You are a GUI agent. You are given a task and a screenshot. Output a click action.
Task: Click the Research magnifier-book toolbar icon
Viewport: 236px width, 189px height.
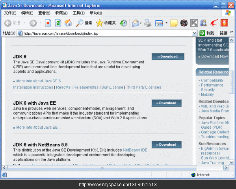pos(204,23)
